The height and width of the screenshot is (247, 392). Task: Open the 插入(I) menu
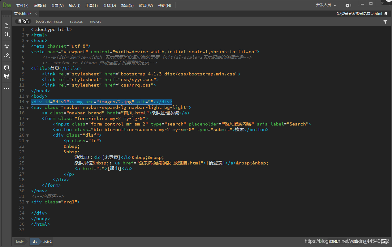(x=75, y=6)
